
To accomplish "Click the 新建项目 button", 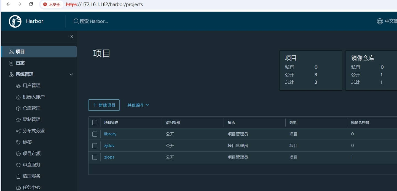I will coord(104,105).
